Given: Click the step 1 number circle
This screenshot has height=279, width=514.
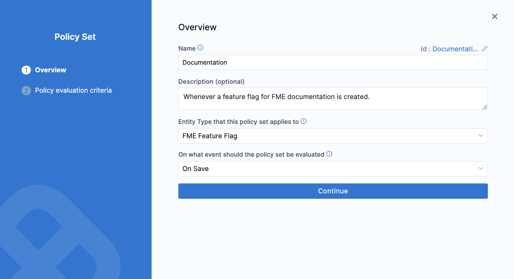Looking at the screenshot, I should tap(26, 70).
